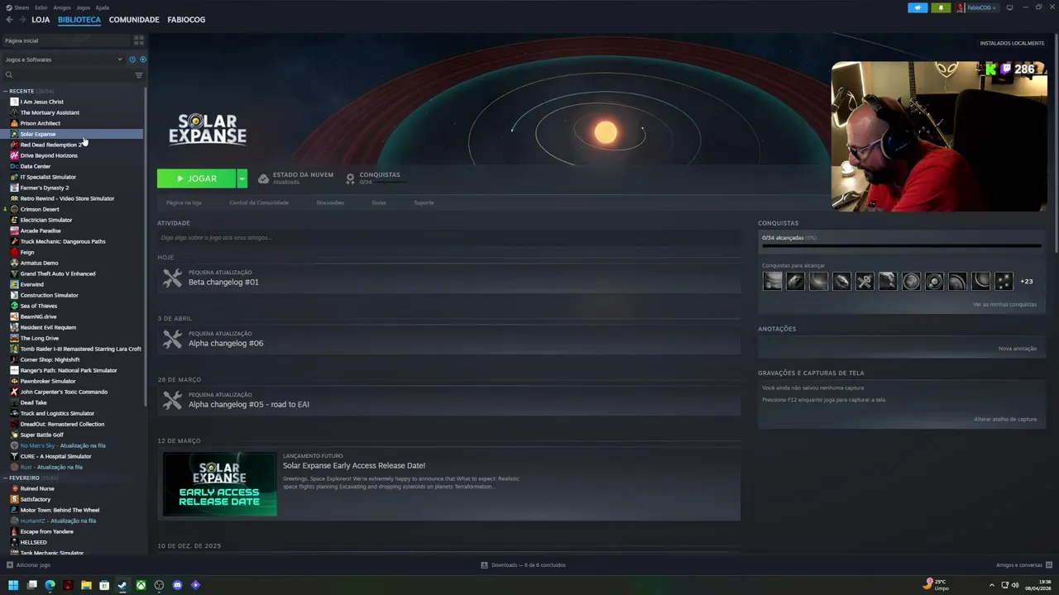Open Steam from the Windows taskbar
Screen dimensions: 1059x595
click(x=122, y=585)
